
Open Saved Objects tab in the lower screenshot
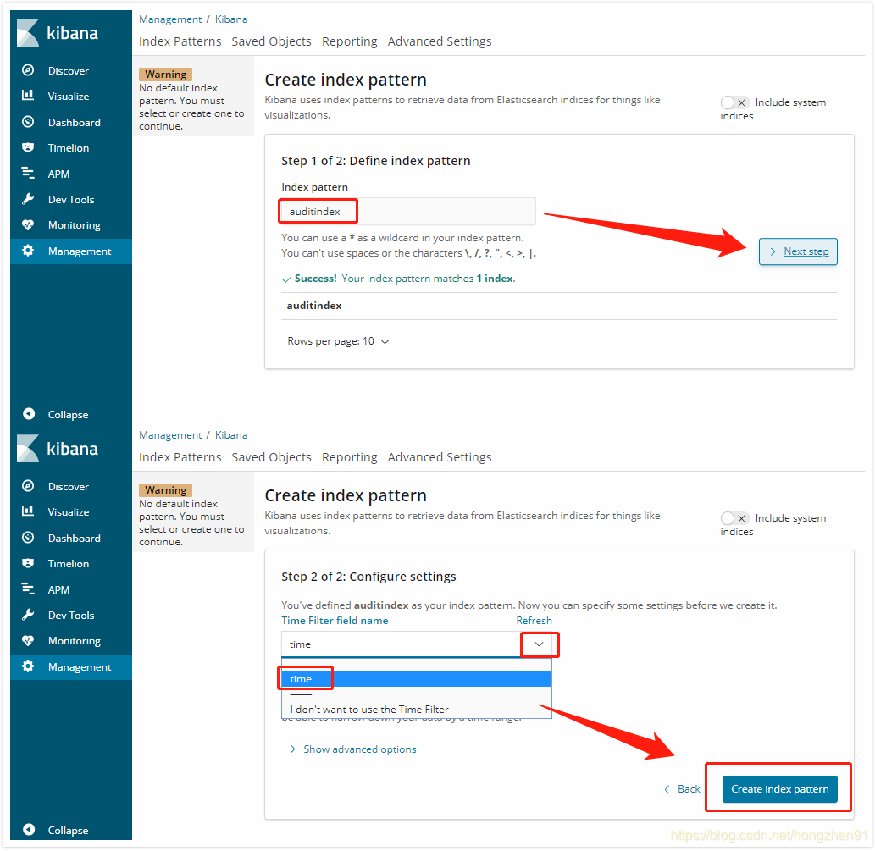click(x=271, y=457)
